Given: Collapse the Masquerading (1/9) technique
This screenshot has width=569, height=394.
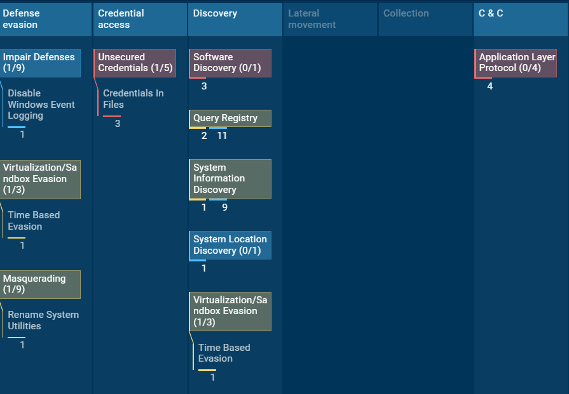Looking at the screenshot, I should click(40, 284).
